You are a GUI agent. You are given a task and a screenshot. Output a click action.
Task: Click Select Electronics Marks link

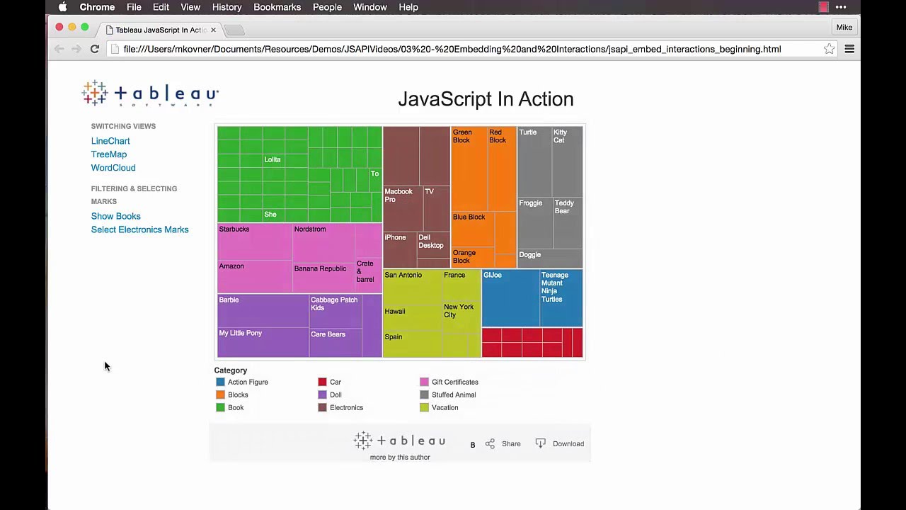pyautogui.click(x=140, y=229)
